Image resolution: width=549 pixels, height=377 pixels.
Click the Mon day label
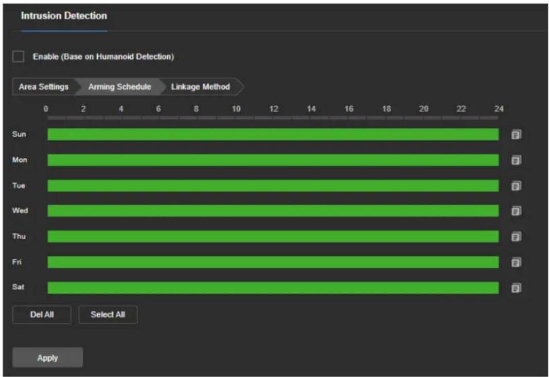(x=20, y=160)
